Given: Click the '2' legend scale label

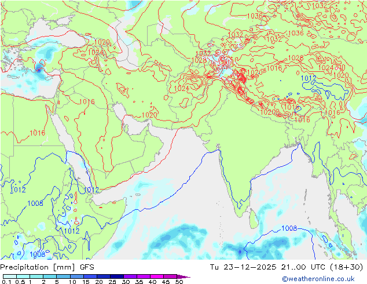Looking at the screenshot, I should (x=43, y=282).
